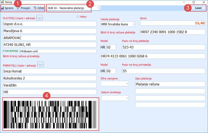Viewport: 208px width, 133px height.
Task: Open payer lookup ellipsis button
Action: [40, 18]
